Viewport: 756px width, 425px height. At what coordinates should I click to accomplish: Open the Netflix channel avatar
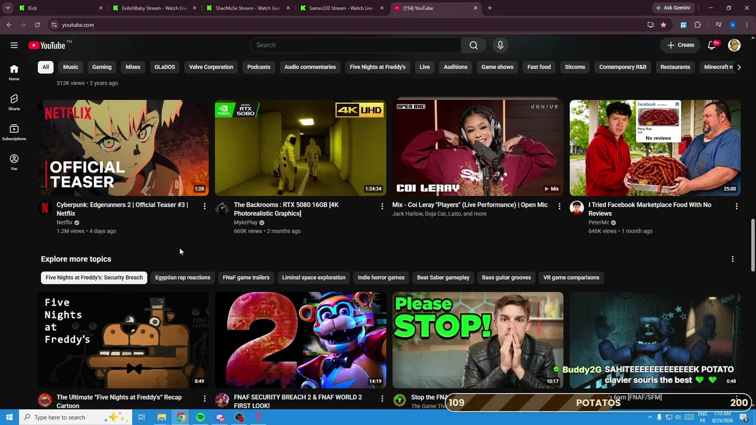click(x=45, y=207)
